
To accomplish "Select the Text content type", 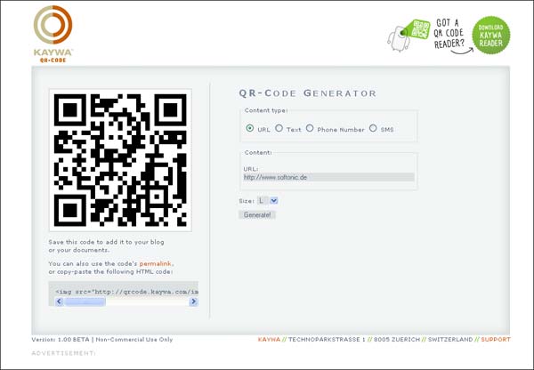I will [x=279, y=129].
